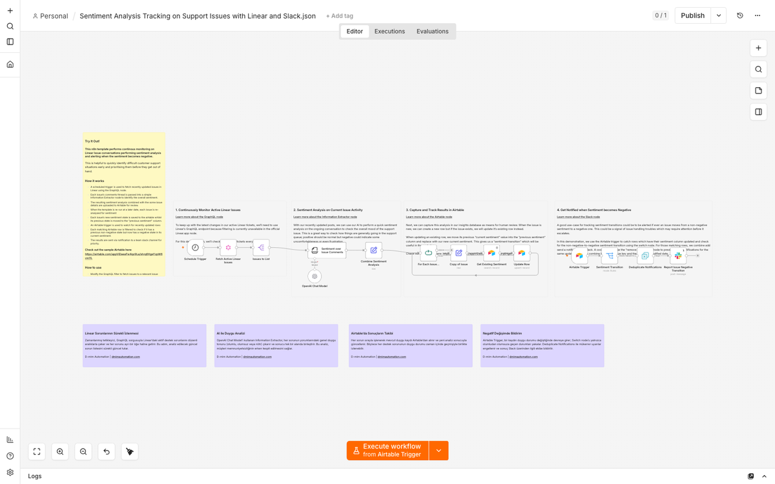Select 'Linear Sorunlarının Sürekli İzlenmesi' purple note
Image resolution: width=775 pixels, height=484 pixels.
145,346
